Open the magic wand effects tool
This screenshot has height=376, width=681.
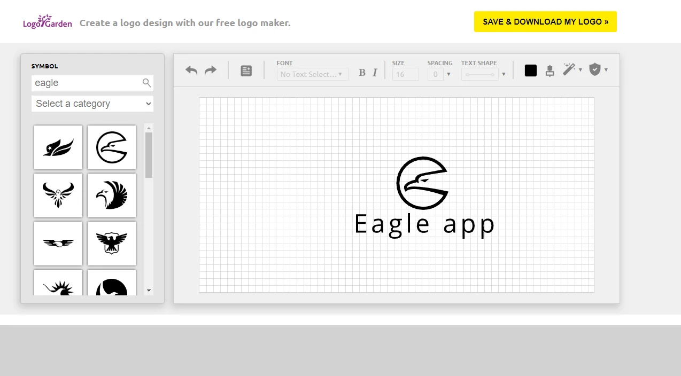[569, 69]
